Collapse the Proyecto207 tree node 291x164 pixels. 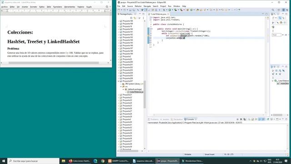(119, 81)
